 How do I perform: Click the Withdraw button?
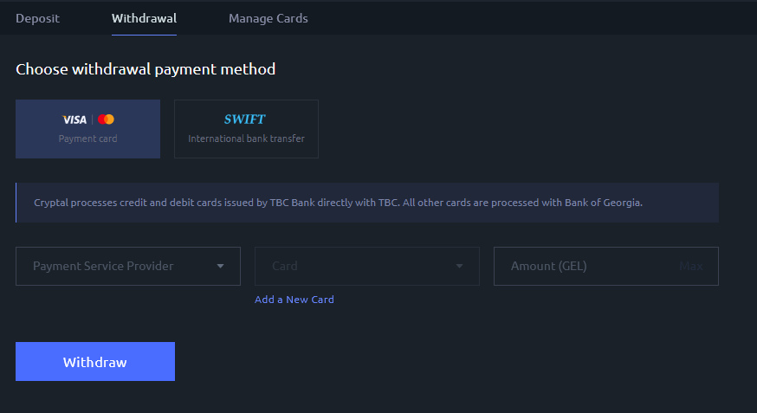coord(95,361)
